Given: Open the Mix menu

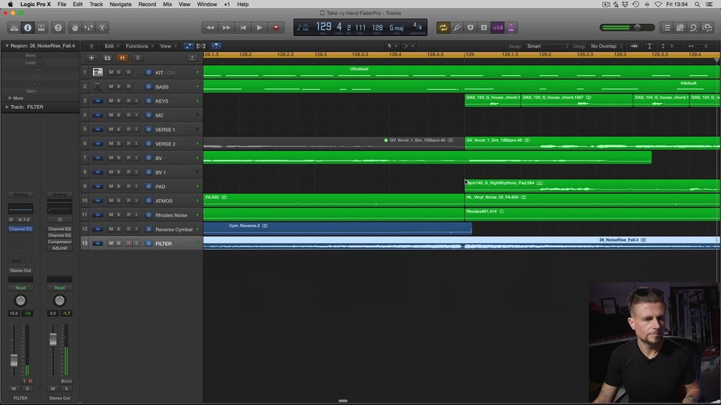Looking at the screenshot, I should pos(167,4).
